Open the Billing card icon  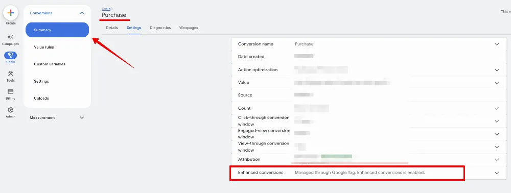10,92
